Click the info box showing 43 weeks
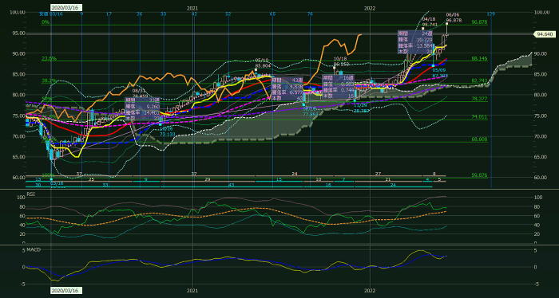559x298 pixels. (x=287, y=88)
